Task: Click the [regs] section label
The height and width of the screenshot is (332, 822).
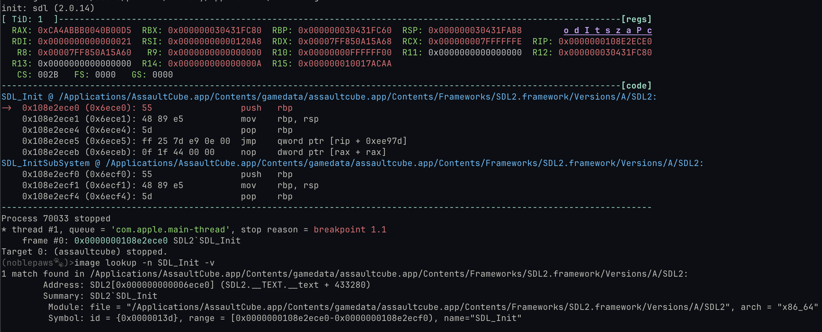Action: tap(637, 19)
